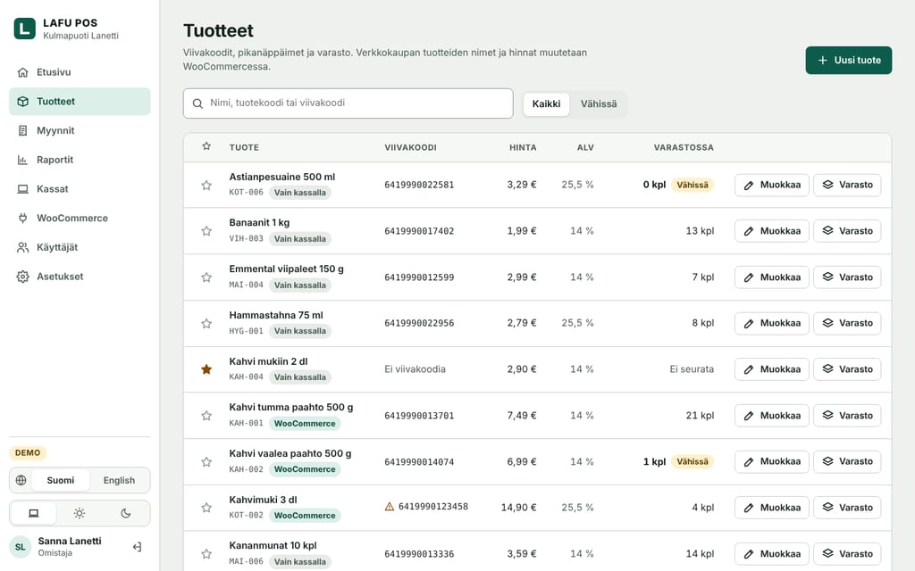Focus the product search field
915x571 pixels.
348,103
